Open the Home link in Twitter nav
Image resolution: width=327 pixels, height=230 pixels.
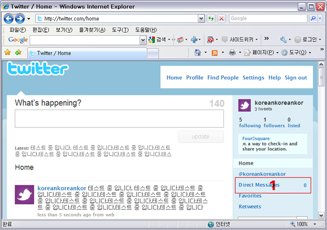[174, 77]
